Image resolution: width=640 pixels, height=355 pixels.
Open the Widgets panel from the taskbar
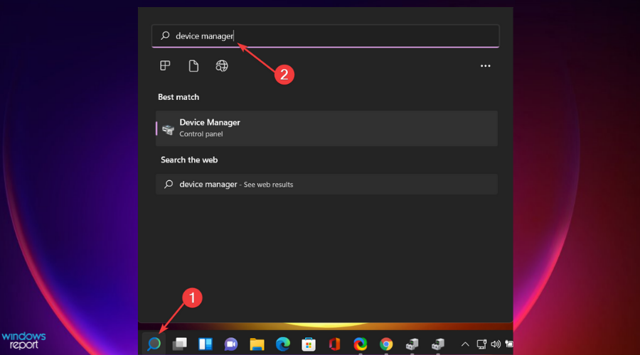[x=206, y=344]
